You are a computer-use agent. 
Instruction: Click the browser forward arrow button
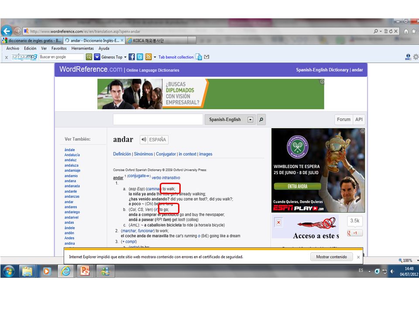tap(17, 31)
